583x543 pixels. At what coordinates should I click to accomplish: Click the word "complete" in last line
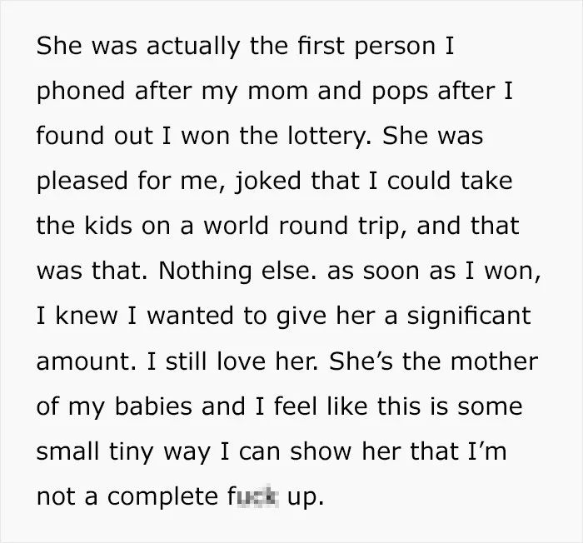click(162, 498)
